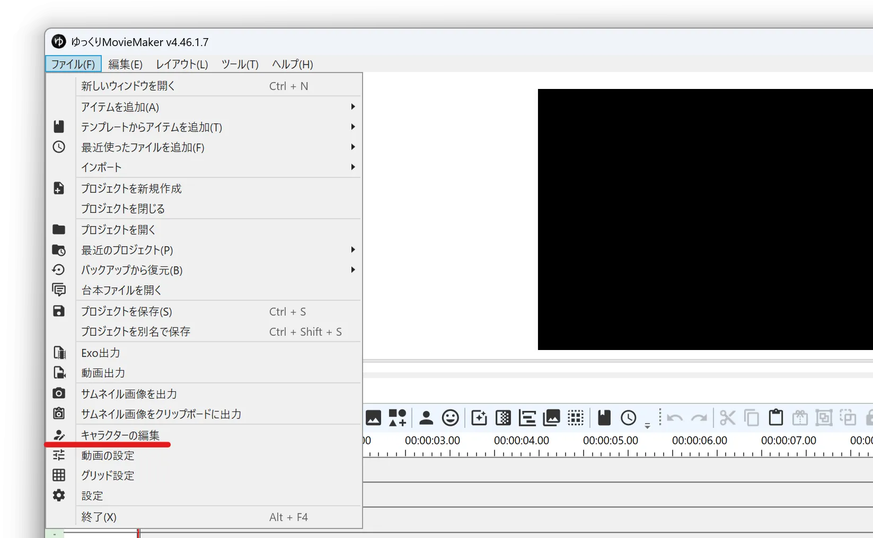
Task: Click the greyed clipboard icon after paste
Action: point(800,417)
